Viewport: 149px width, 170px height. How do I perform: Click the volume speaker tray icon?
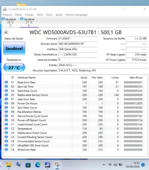[x=115, y=165]
